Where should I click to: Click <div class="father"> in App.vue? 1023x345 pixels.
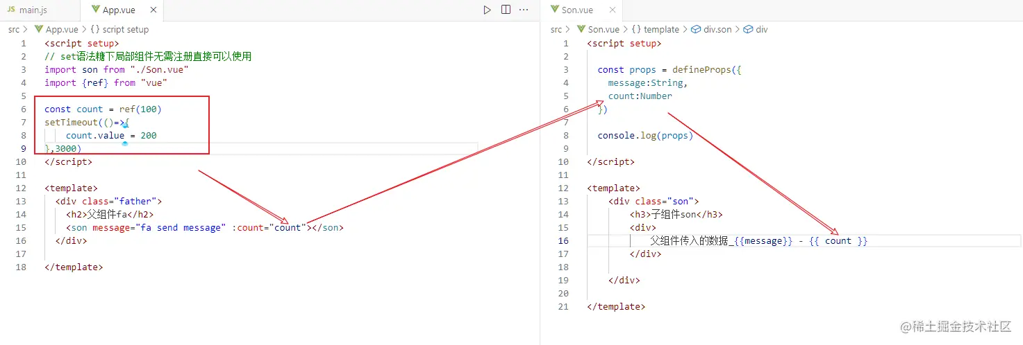[x=108, y=201]
